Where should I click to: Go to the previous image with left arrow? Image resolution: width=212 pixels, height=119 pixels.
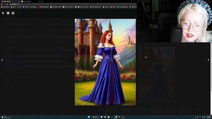(2, 60)
